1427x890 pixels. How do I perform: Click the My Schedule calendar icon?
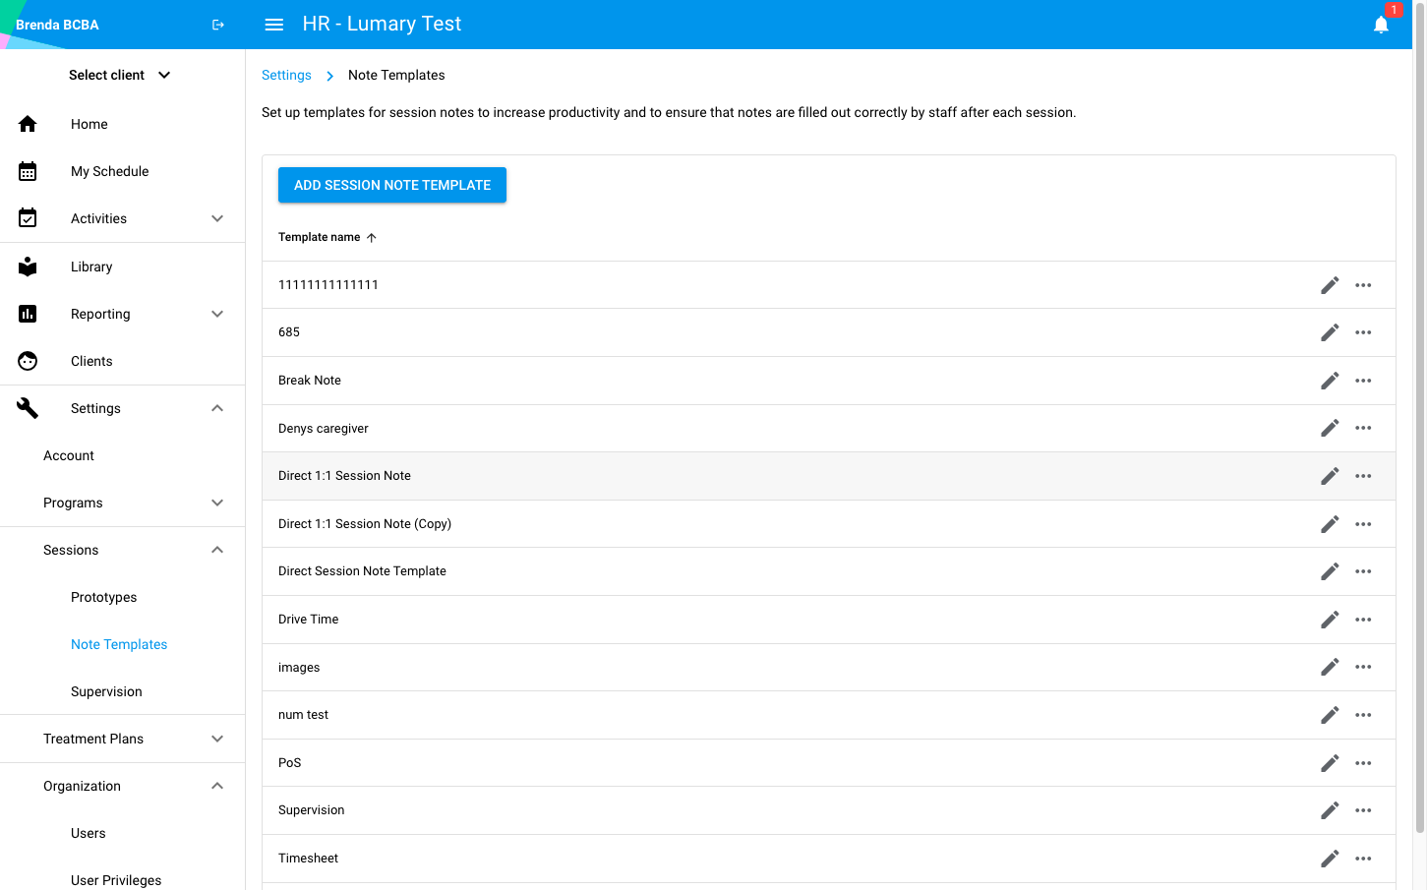point(28,171)
